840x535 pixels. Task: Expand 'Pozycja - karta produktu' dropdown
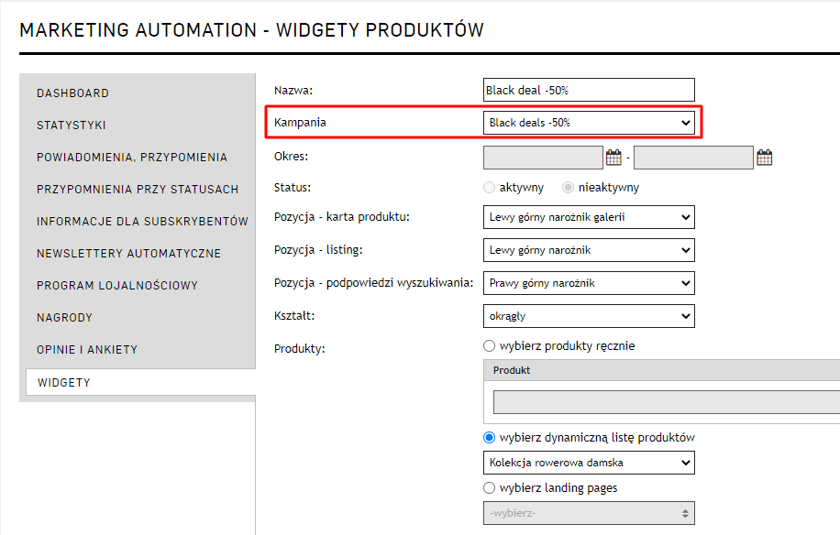[x=589, y=217]
